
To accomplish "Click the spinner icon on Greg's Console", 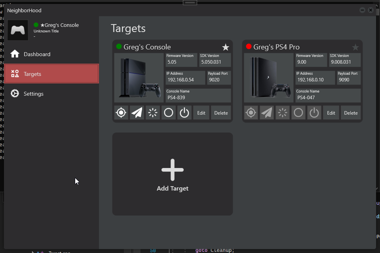I will 153,113.
